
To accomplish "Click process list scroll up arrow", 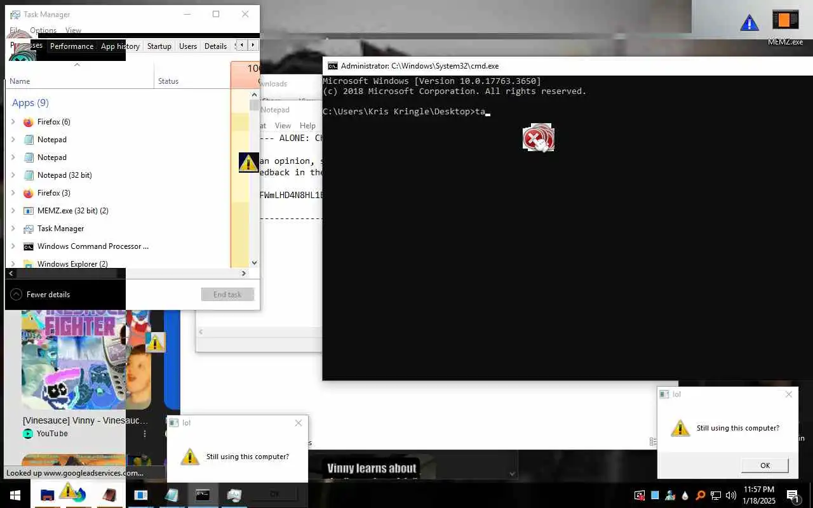I will click(254, 94).
